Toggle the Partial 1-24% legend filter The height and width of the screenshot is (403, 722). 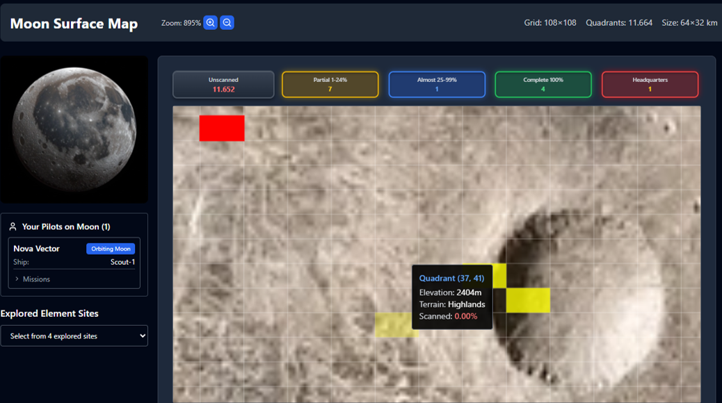click(x=330, y=85)
